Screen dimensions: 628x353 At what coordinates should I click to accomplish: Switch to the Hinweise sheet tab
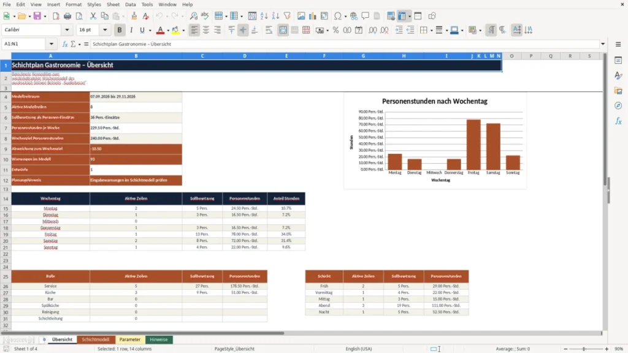coord(159,340)
